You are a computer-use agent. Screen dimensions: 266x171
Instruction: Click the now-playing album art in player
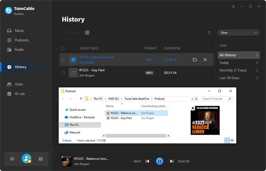[67, 161]
